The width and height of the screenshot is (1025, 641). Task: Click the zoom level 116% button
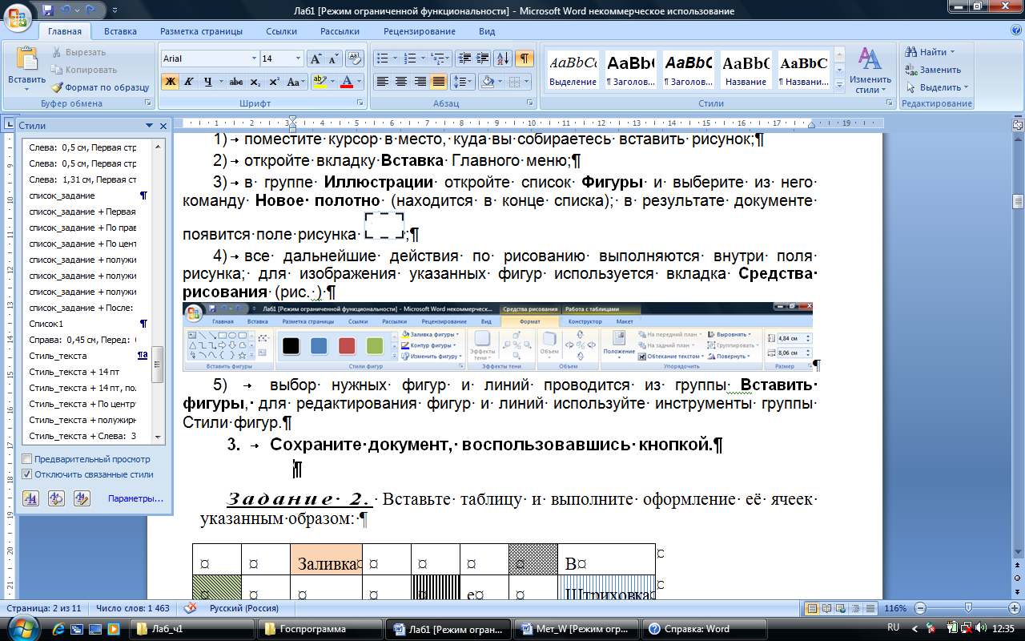[894, 608]
